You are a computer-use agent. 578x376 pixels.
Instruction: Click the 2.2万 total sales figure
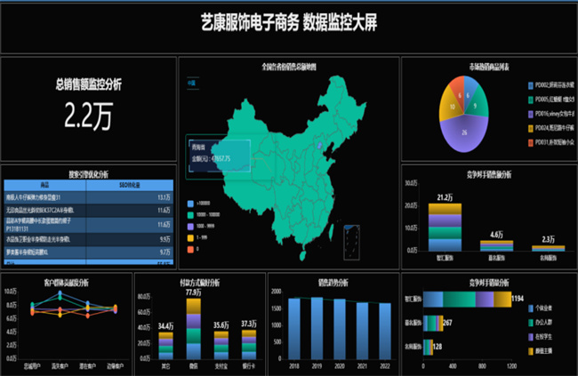tap(88, 114)
